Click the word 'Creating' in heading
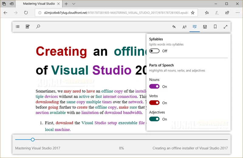Viewport: 243px width, 158px height. pos(61,51)
